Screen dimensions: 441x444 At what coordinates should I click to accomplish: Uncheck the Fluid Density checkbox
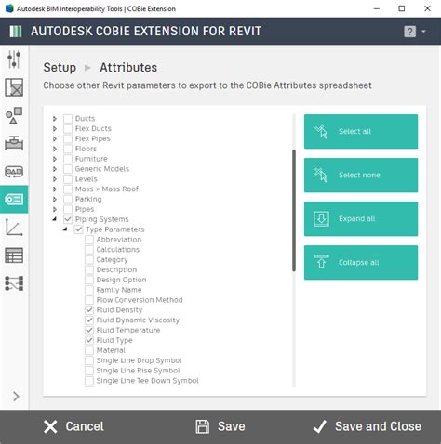pyautogui.click(x=89, y=310)
